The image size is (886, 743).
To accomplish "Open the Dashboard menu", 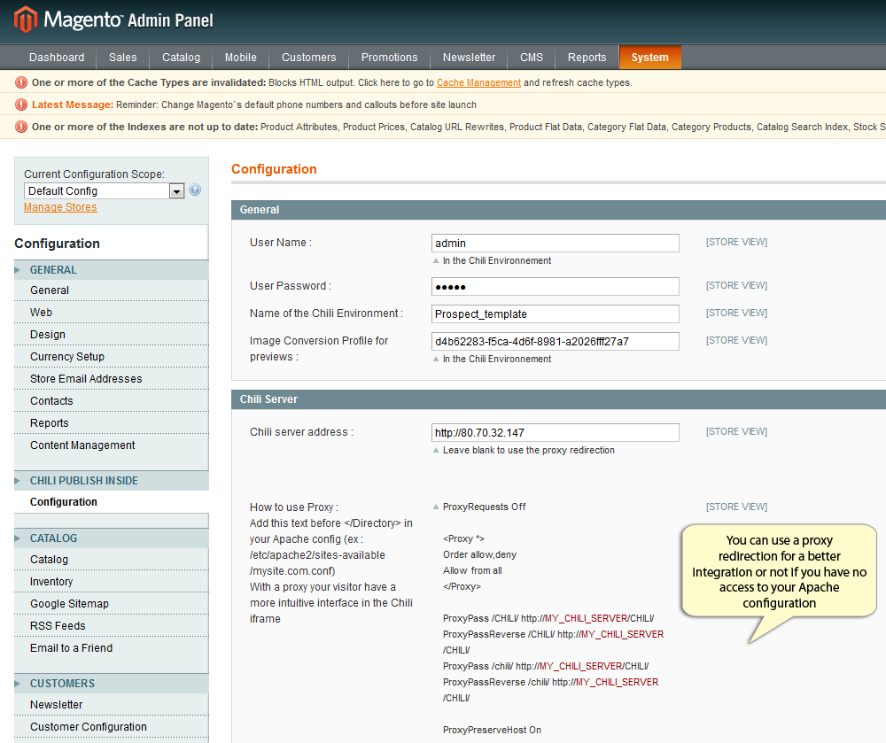I will (x=57, y=57).
